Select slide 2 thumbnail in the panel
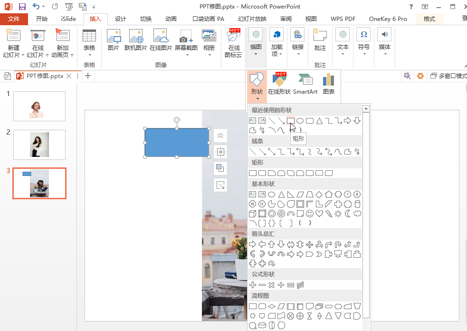Screen dimensions: 467x331 39,145
